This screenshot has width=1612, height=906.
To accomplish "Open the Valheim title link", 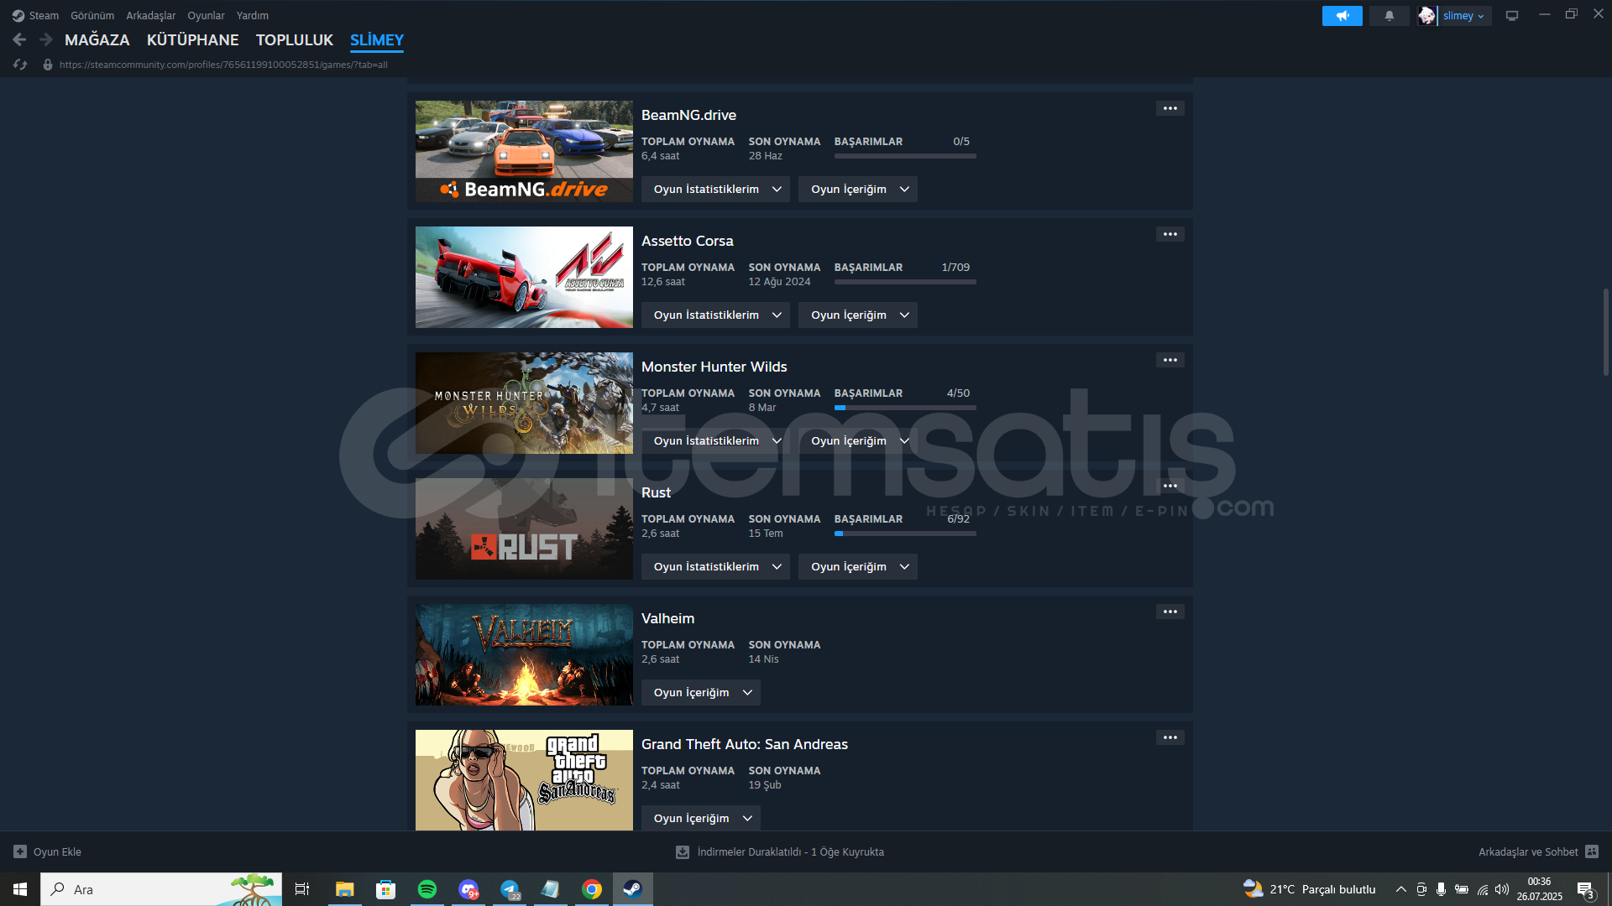I will [668, 619].
